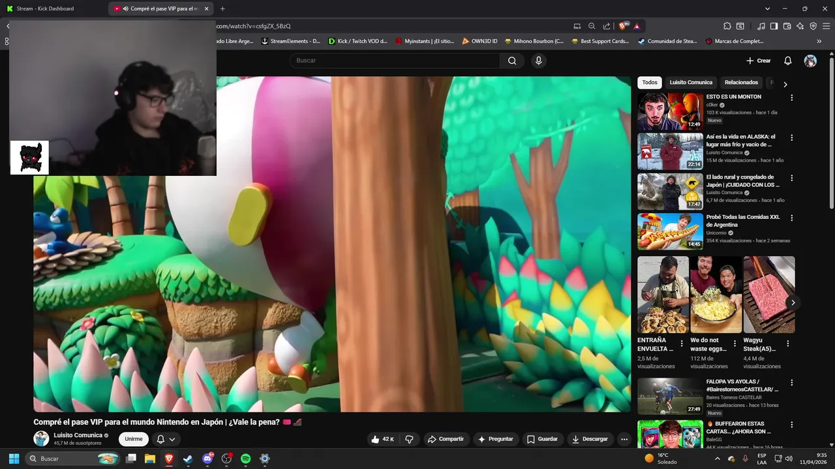Open Kick / Twitch VOD bookmark
This screenshot has width=835, height=469.
click(357, 41)
